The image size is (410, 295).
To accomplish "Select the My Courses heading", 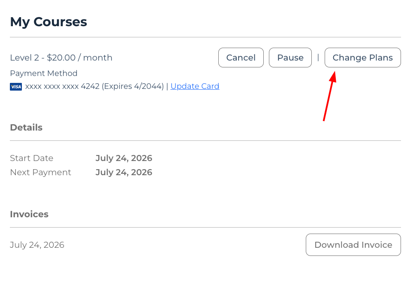I will [48, 22].
